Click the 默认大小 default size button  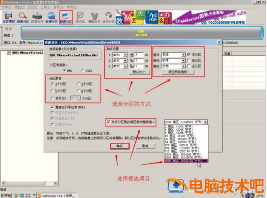(139, 72)
